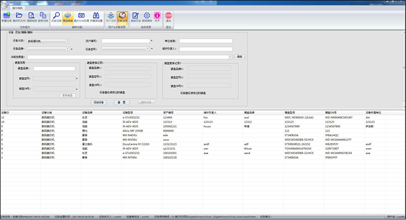Click the 退出 (exit) STOP icon
The height and width of the screenshot is (220, 406).
tap(169, 17)
